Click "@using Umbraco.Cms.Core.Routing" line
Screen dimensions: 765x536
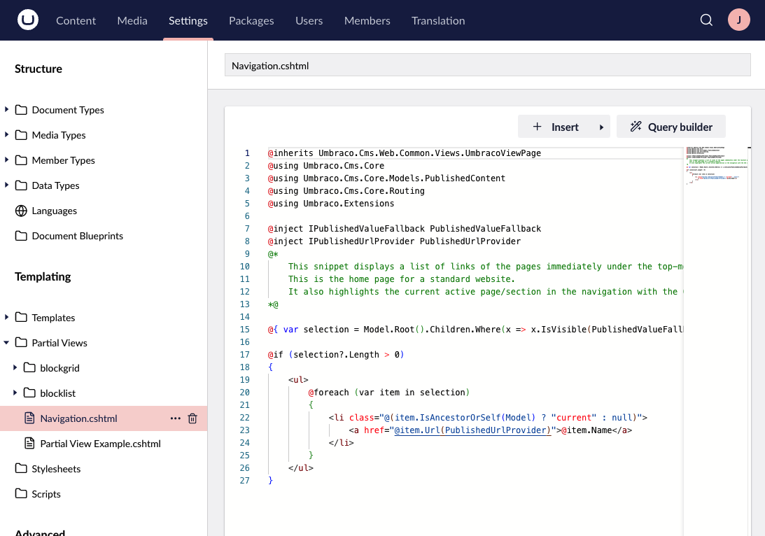pos(346,191)
